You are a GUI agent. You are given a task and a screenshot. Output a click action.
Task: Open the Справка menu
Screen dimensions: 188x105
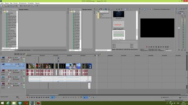coord(37,3)
